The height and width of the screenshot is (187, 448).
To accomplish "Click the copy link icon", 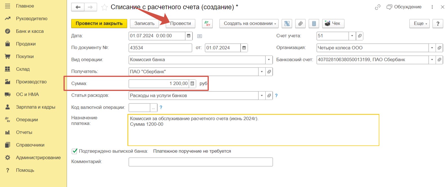I will (x=378, y=7).
